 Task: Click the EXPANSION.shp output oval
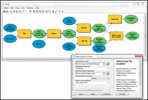click(131, 19)
